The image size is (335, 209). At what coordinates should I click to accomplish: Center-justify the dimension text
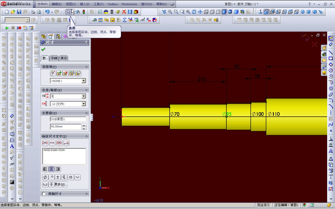pos(51,169)
